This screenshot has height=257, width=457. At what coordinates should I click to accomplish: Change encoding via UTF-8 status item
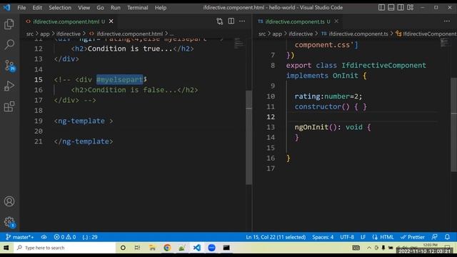(x=347, y=237)
